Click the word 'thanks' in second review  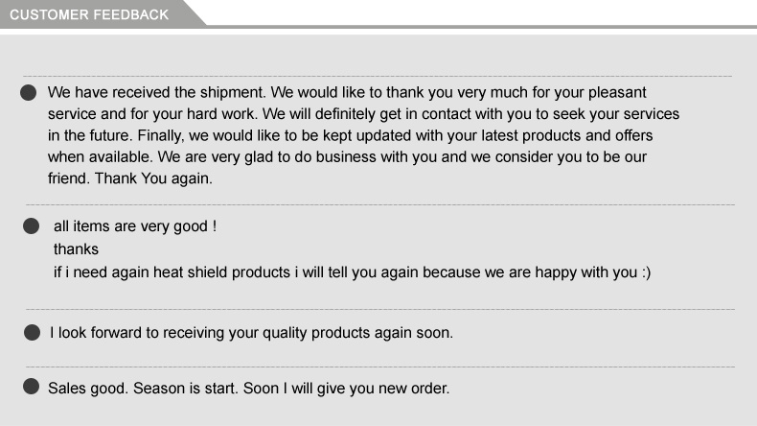[76, 249]
